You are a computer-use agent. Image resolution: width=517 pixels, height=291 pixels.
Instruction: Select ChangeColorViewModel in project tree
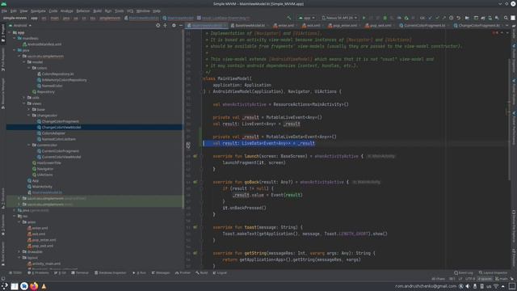point(61,128)
